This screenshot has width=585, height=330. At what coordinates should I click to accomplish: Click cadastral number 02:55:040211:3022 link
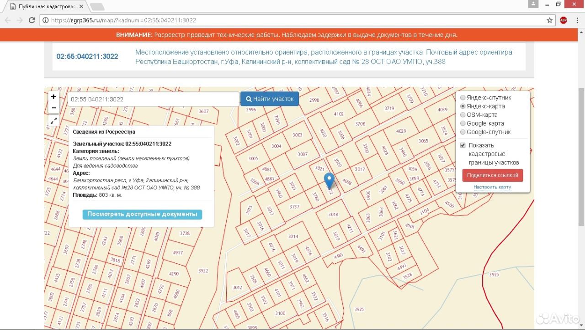[x=87, y=57]
